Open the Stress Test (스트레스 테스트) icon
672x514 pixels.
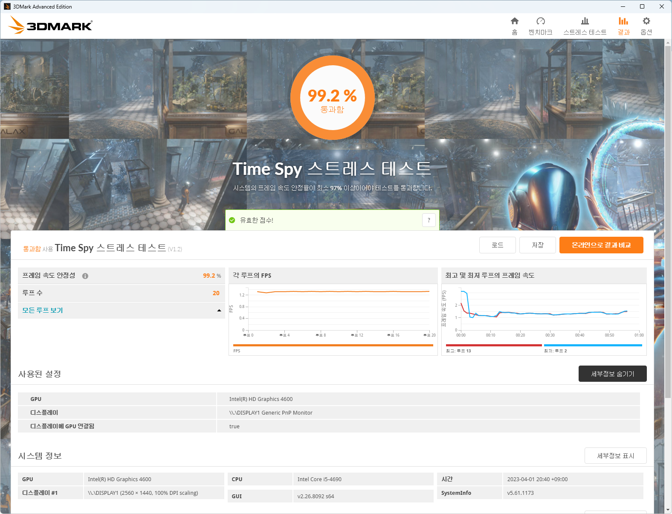coord(585,21)
